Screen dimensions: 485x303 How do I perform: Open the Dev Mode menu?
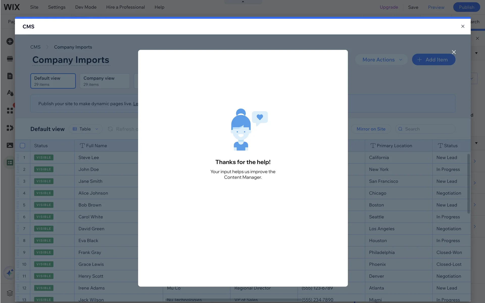coord(86,7)
